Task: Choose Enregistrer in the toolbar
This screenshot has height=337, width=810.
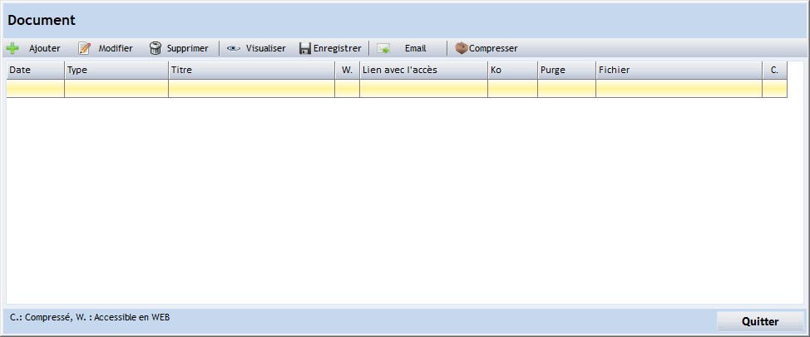Action: [x=338, y=48]
